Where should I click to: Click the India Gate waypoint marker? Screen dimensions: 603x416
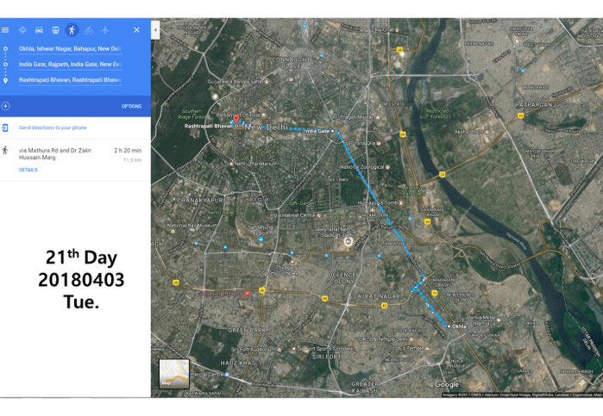click(334, 131)
